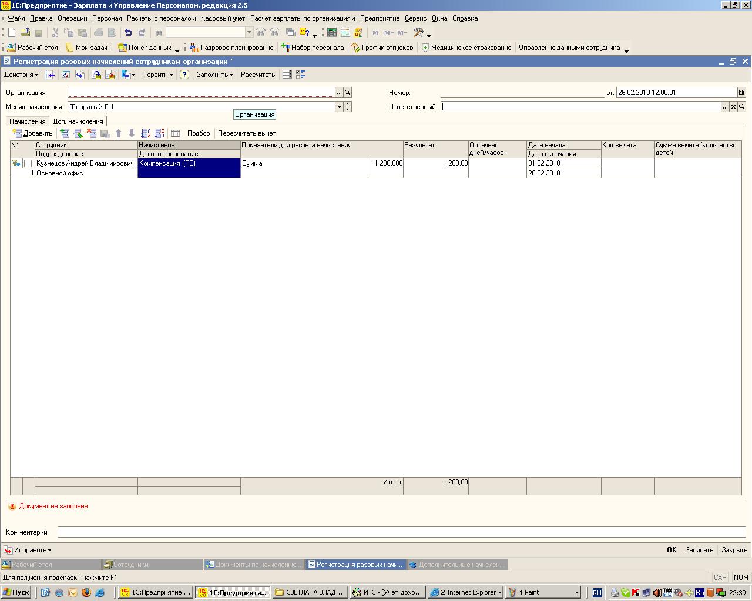The image size is (752, 601).
Task: Click the magnifier icon beside Организация field
Action: pyautogui.click(x=347, y=93)
